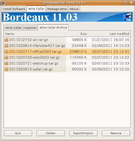Viewport: 135px width, 141px height.
Task: Click the Restore button
Action: (116, 133)
